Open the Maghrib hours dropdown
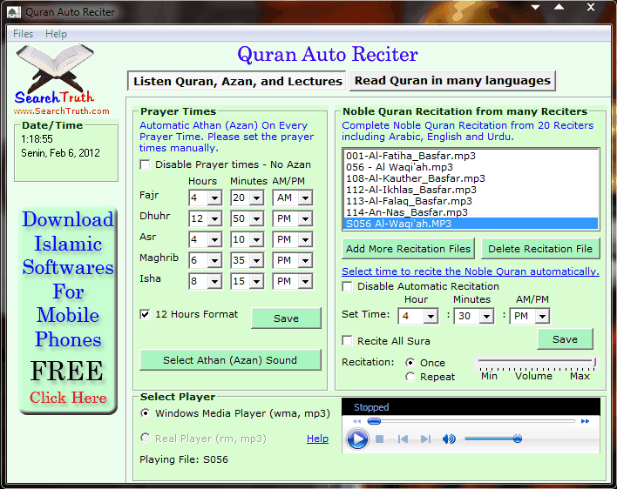Viewport: 617px width, 489px height. pos(214,260)
